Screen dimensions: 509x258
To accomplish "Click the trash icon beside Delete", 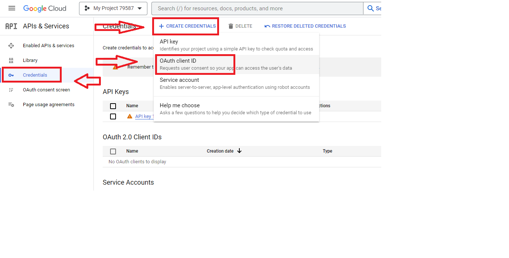I will point(231,26).
